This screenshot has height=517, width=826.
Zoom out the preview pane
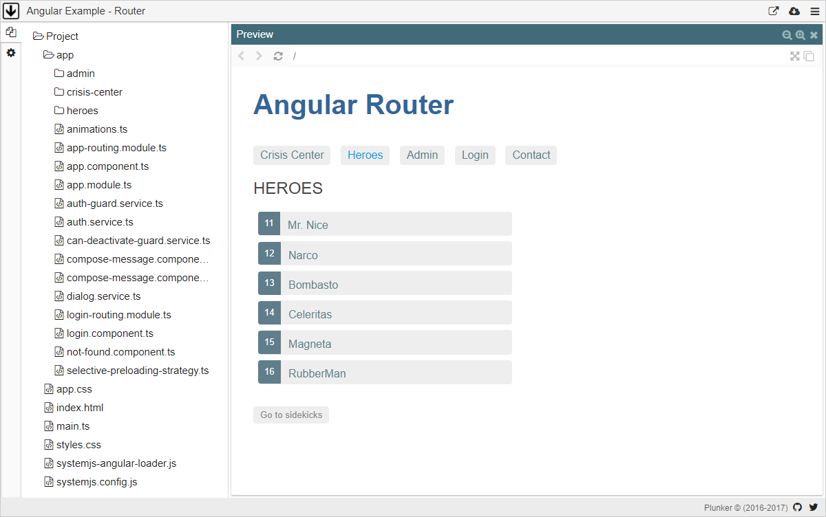787,35
